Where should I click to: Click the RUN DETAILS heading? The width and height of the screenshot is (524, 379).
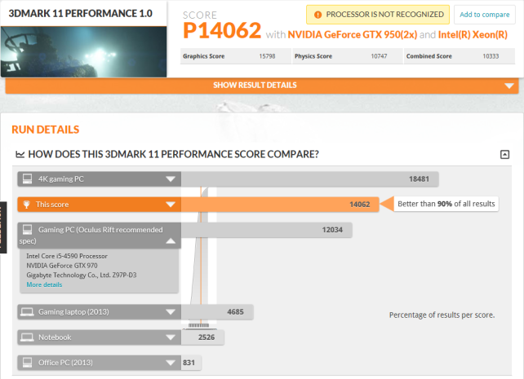[x=46, y=130]
